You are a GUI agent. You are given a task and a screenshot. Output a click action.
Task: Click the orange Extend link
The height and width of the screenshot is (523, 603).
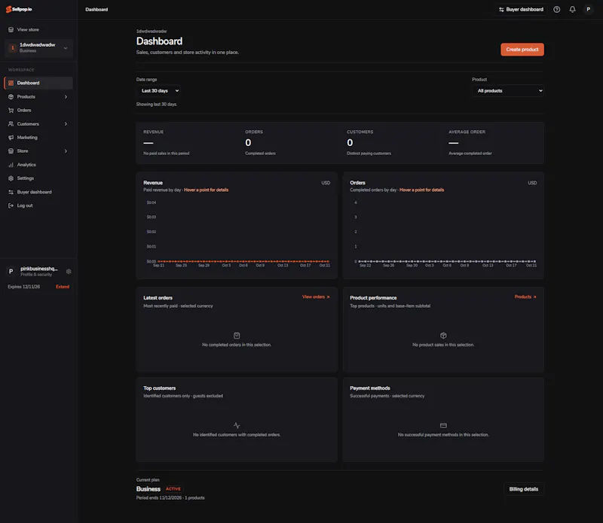pyautogui.click(x=63, y=287)
